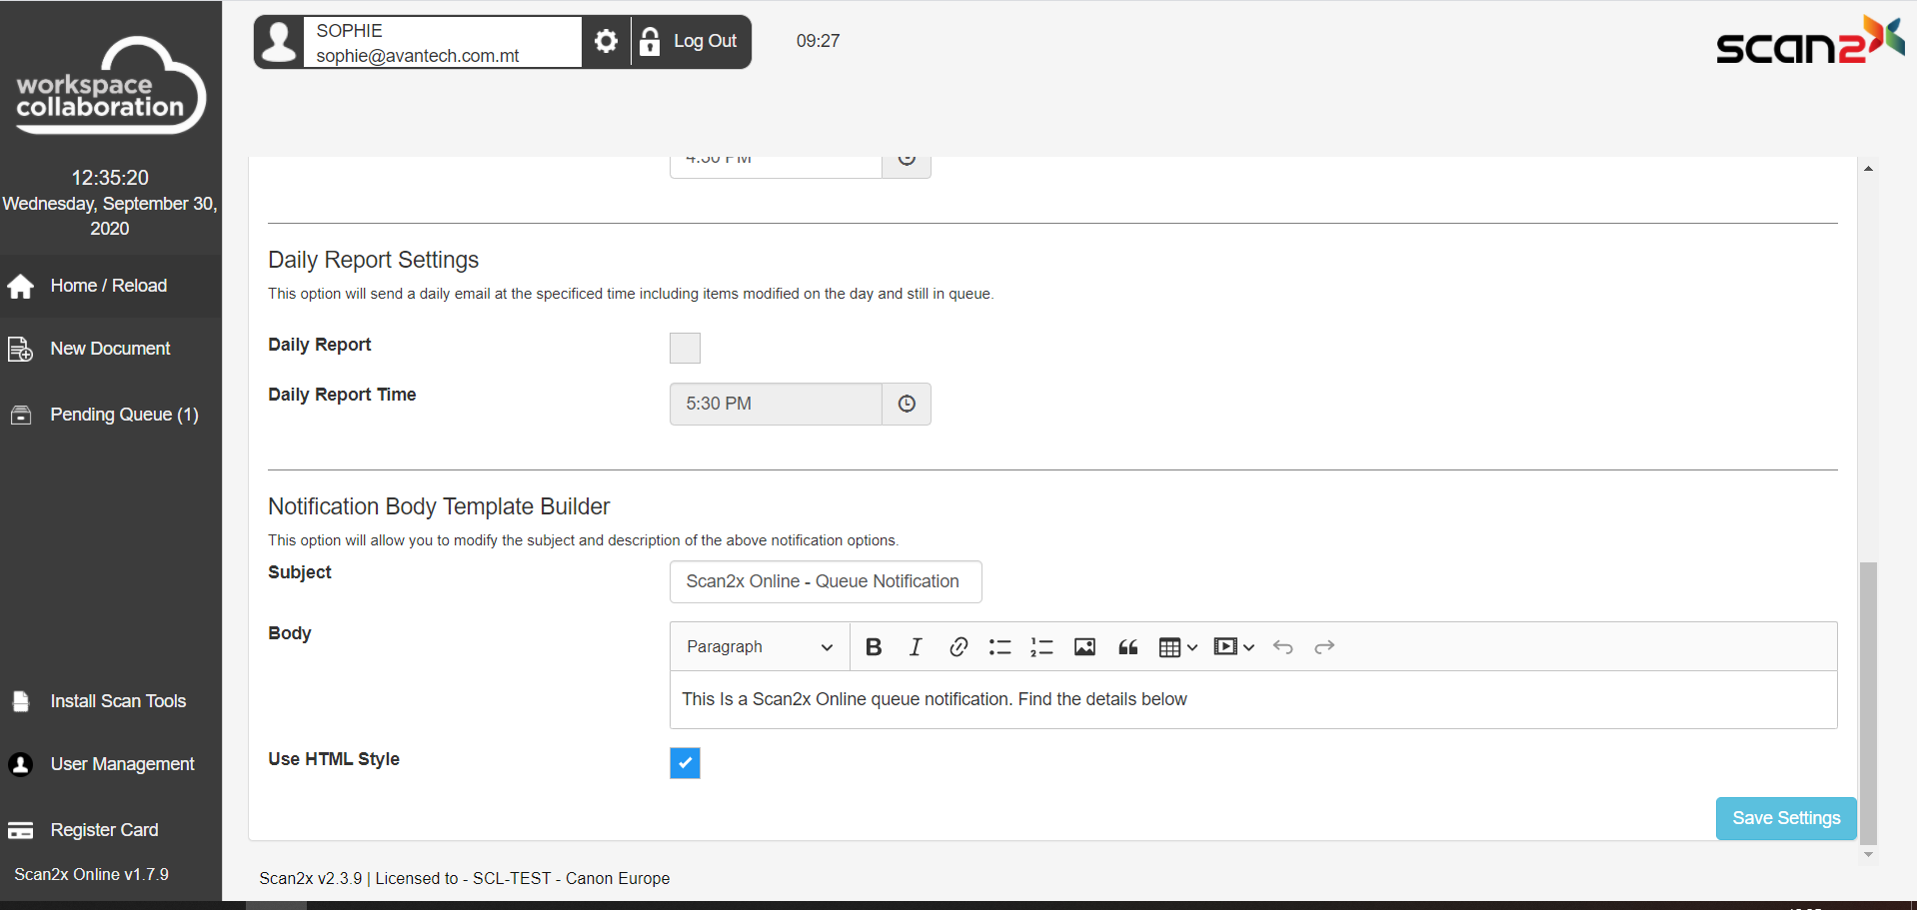The width and height of the screenshot is (1917, 910).
Task: Insert a block quote in the body
Action: 1127,647
